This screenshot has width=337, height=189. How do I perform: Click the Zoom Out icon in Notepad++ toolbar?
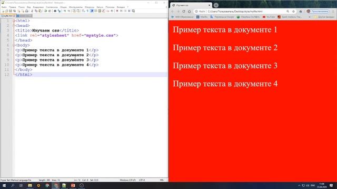[68, 11]
